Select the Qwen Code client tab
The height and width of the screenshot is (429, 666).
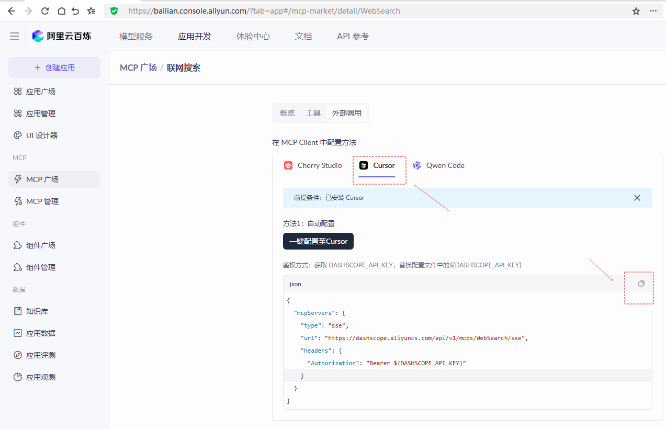coord(438,165)
